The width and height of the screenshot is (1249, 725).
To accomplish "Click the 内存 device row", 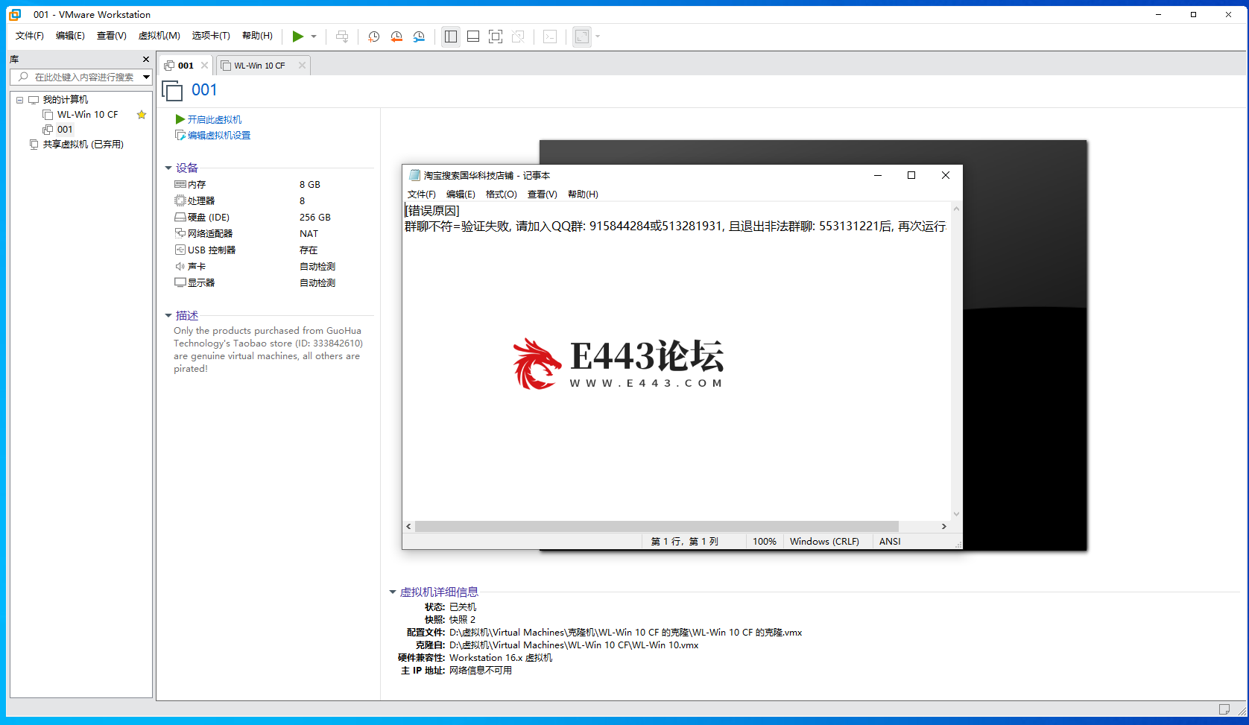I will (272, 185).
